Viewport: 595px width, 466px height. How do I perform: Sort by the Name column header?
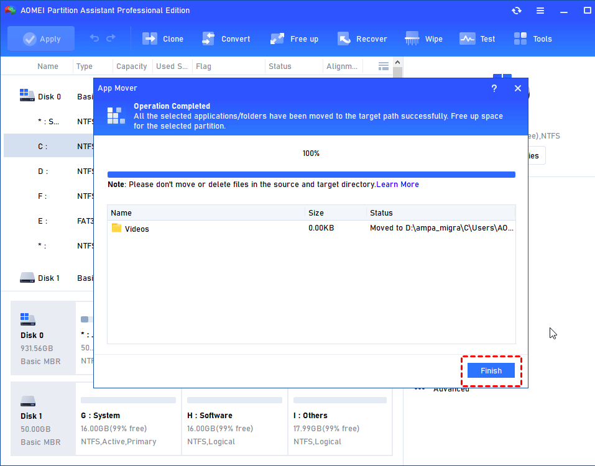[x=48, y=66]
